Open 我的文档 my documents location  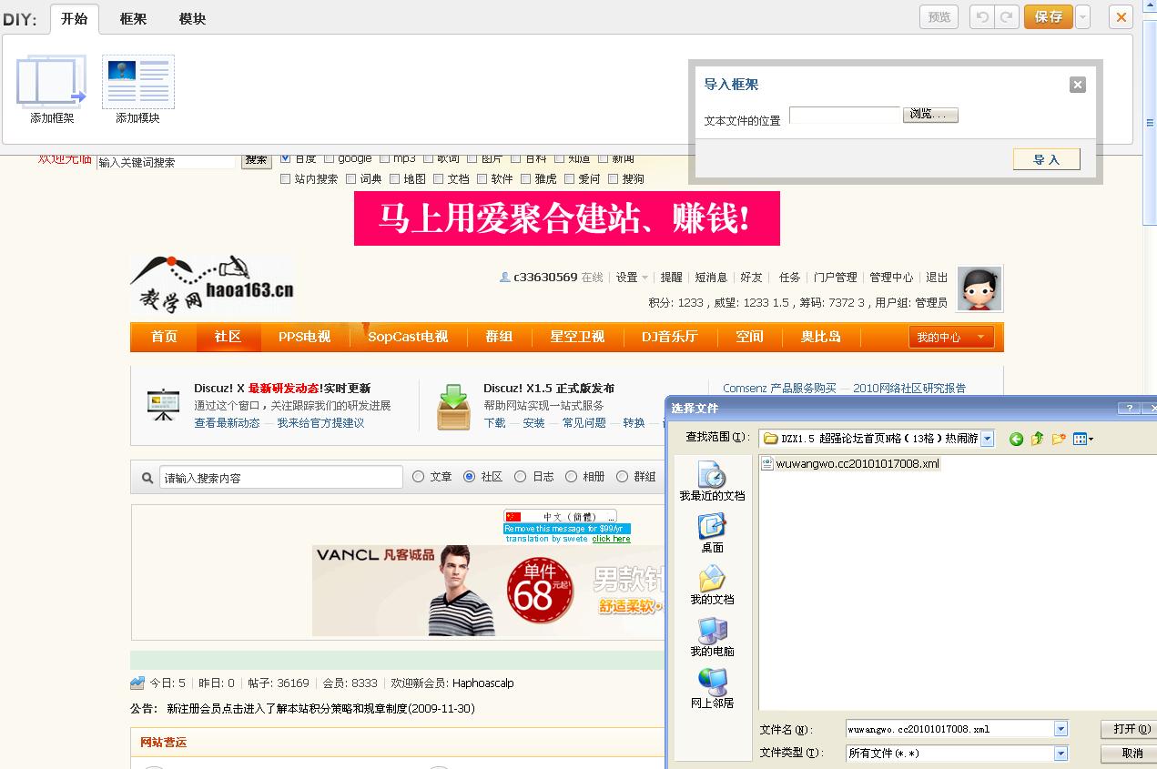(712, 585)
